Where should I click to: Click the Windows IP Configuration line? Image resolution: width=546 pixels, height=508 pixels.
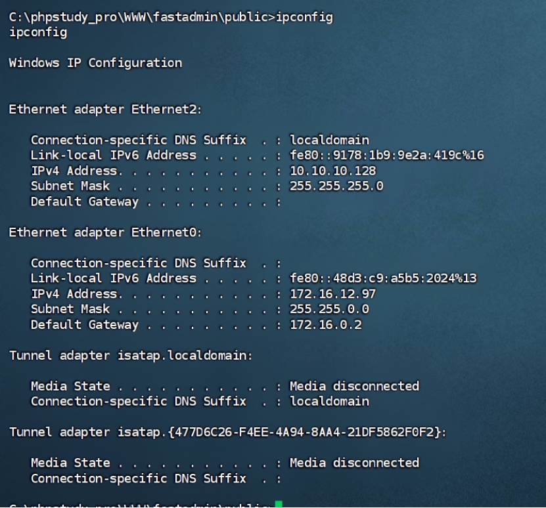[95, 63]
